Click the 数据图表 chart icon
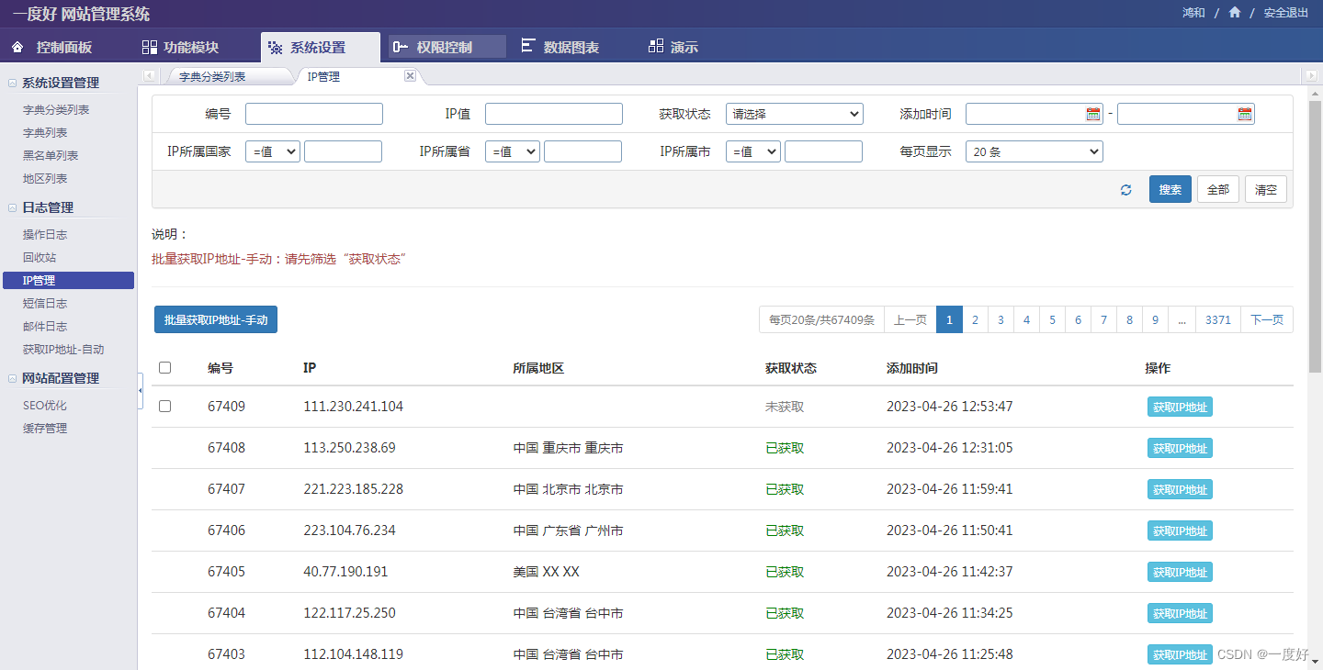1323x670 pixels. pyautogui.click(x=527, y=46)
